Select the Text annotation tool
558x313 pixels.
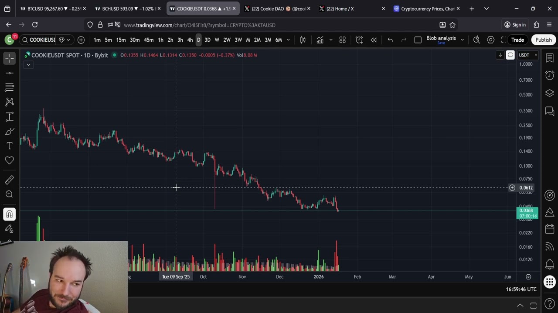(10, 146)
